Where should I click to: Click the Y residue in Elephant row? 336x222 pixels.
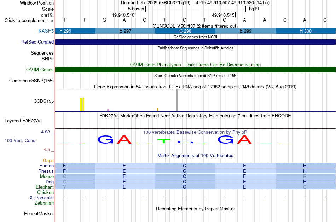64,187
